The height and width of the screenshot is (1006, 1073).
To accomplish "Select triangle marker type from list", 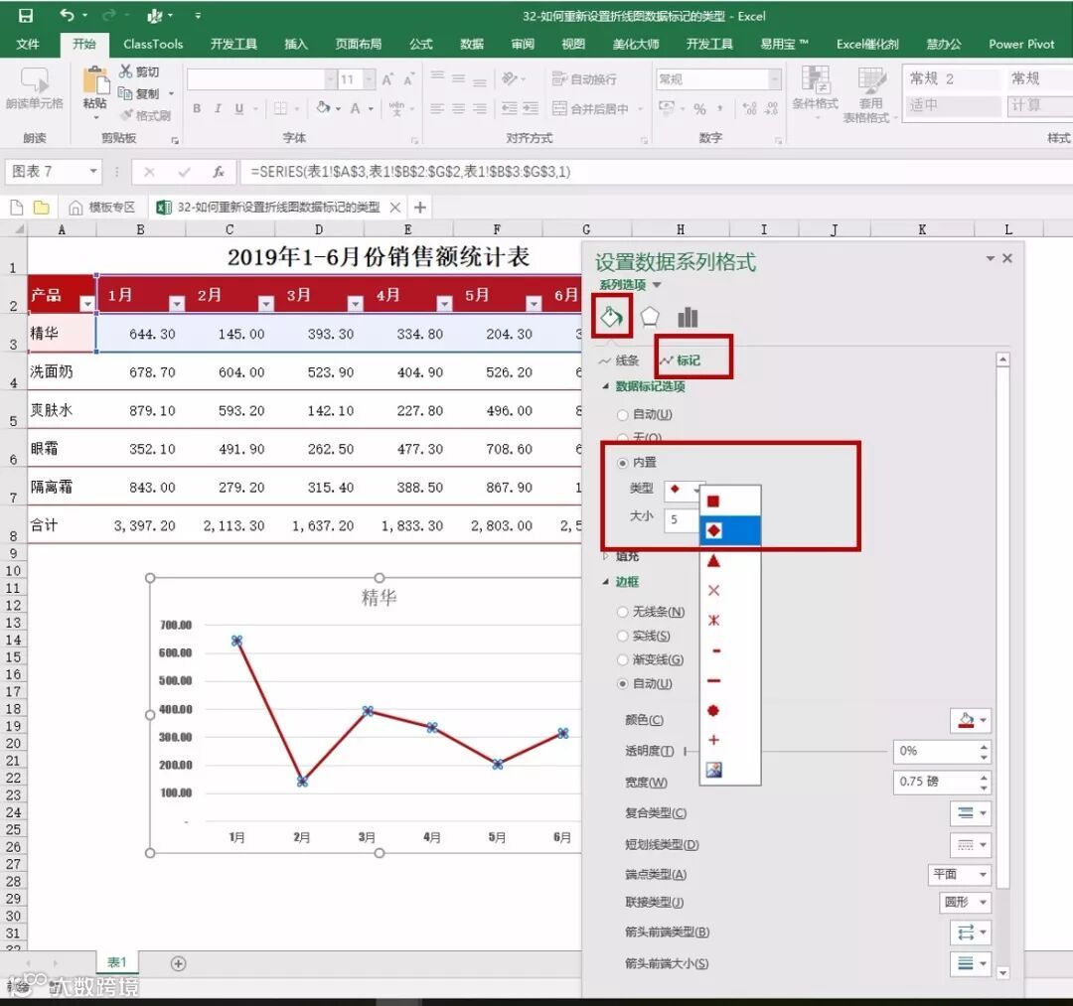I will tap(713, 561).
